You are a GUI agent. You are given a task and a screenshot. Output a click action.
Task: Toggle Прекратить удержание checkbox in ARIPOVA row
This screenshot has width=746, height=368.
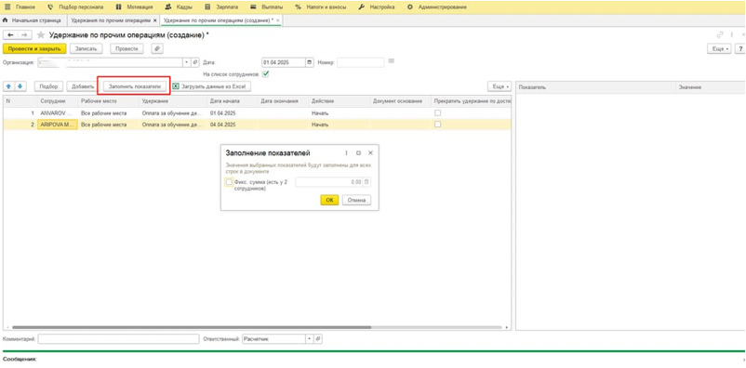click(x=438, y=125)
